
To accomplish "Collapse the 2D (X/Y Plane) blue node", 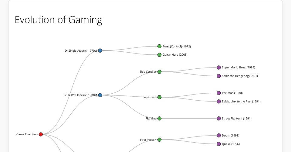I will pyautogui.click(x=100, y=95).
